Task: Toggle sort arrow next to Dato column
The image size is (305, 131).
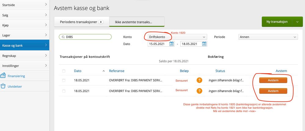Action: coord(104,71)
